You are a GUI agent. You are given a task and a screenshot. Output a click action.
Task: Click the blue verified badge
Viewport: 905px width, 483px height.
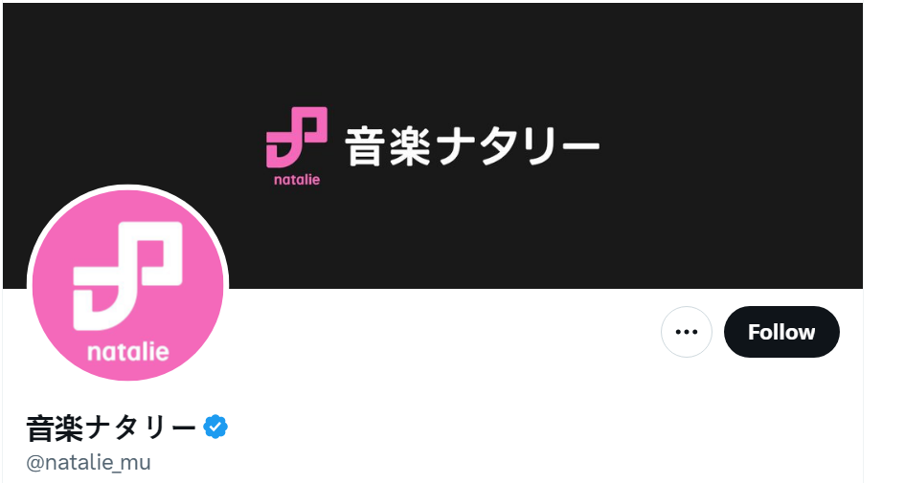[x=215, y=428]
